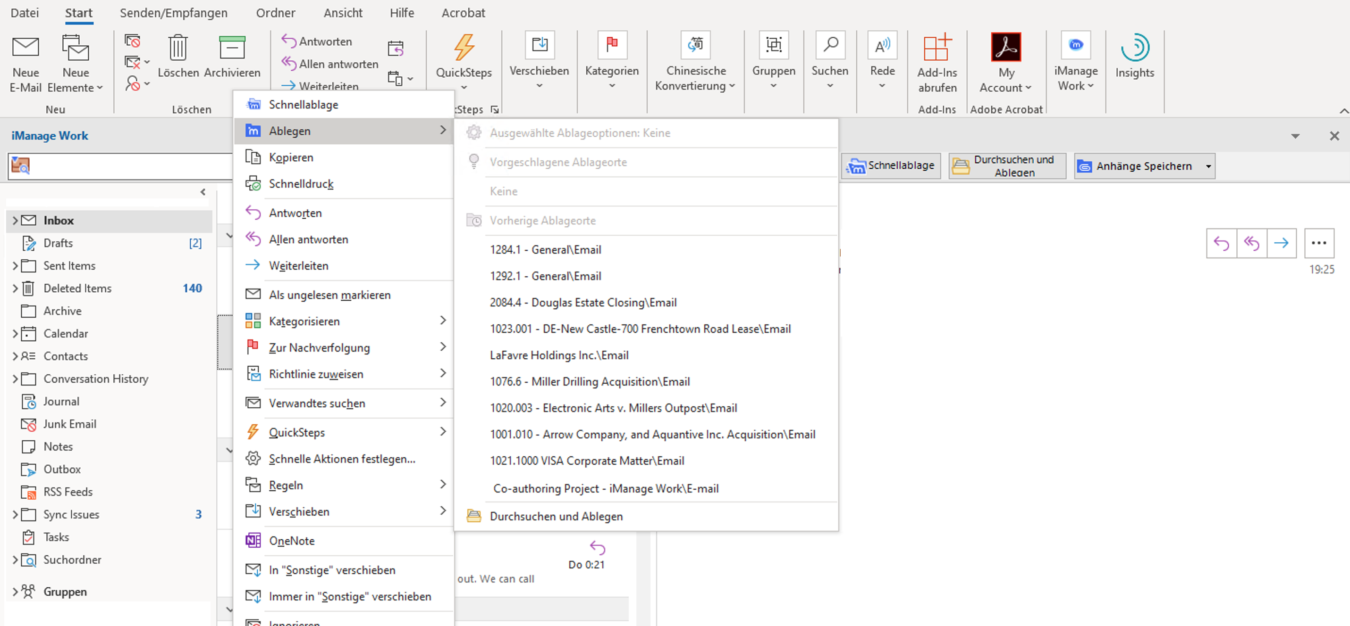Collapse the folder pane arrow
The image size is (1350, 626).
pos(203,192)
